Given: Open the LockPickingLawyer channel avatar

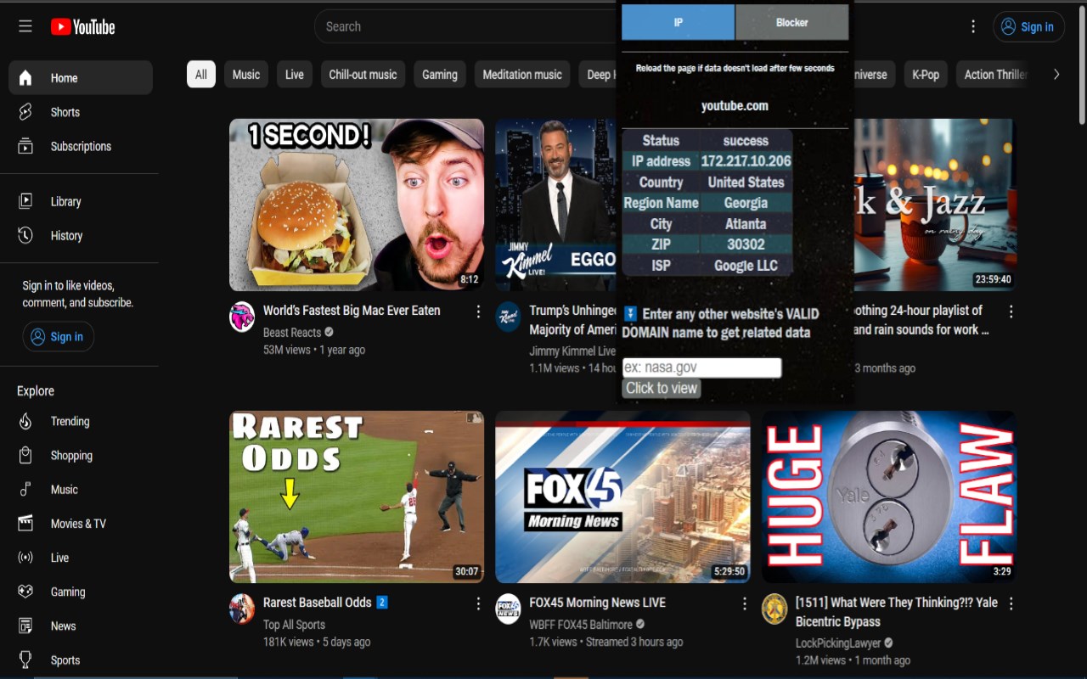Looking at the screenshot, I should (x=774, y=609).
